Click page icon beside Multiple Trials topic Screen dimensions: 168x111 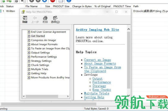[x=29, y=69]
